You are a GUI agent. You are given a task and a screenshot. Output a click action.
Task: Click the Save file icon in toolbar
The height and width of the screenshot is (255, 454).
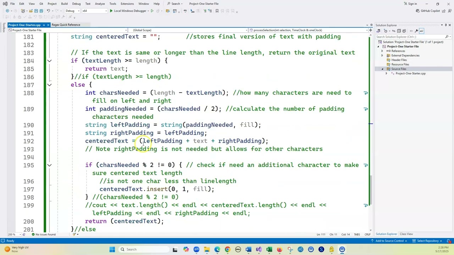pyautogui.click(x=36, y=11)
